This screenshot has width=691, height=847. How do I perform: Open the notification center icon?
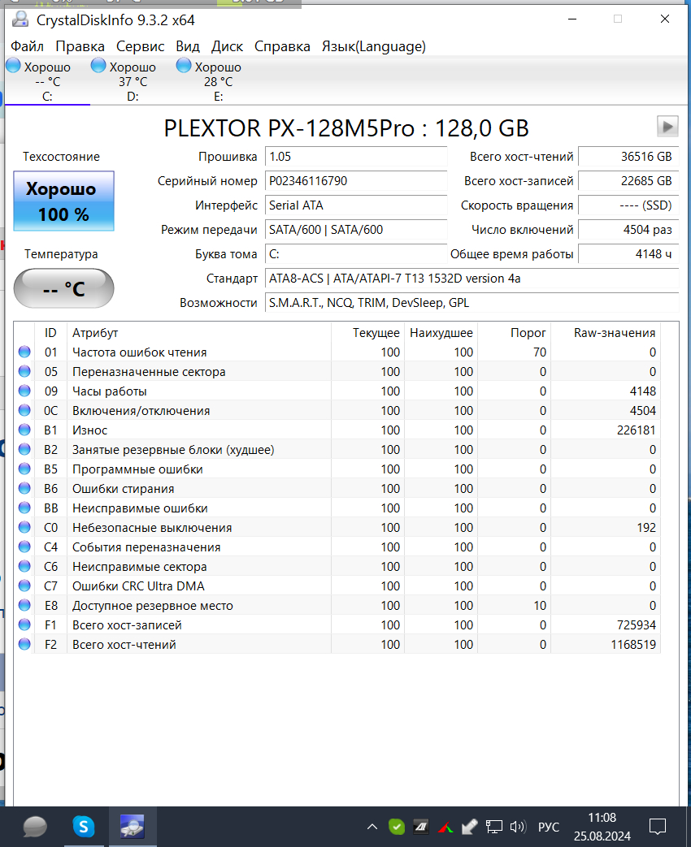tap(658, 827)
